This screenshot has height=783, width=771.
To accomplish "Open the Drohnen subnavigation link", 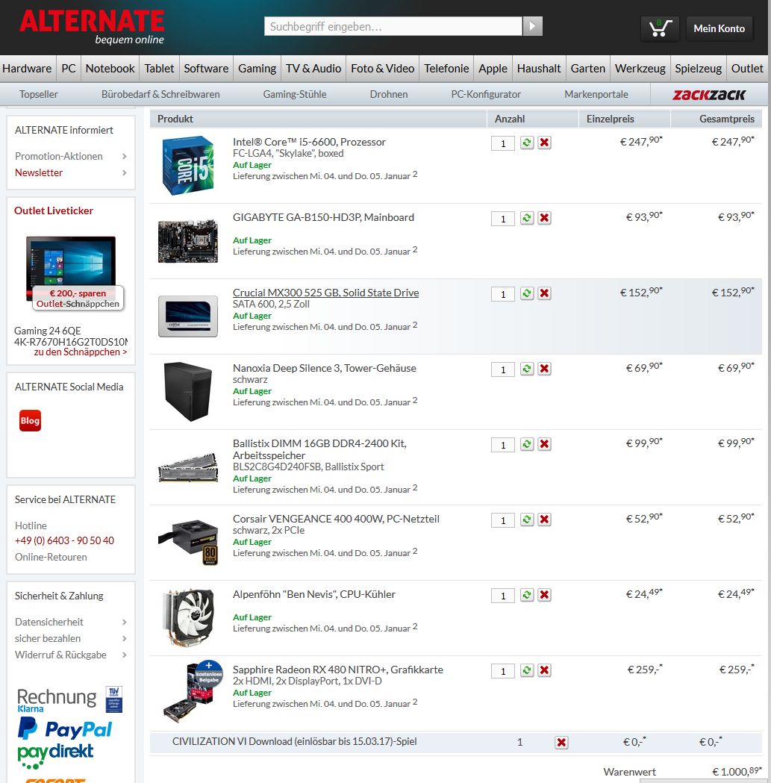I will (x=389, y=94).
